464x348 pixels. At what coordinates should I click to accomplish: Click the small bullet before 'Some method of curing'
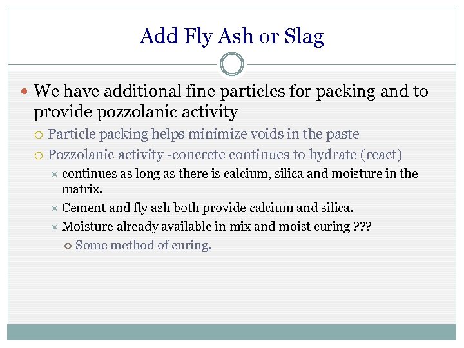click(x=69, y=246)
